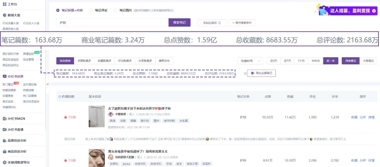Click the avatar of author 小猪佩奇
Viewport: 380px width, 167px height.
[111, 114]
